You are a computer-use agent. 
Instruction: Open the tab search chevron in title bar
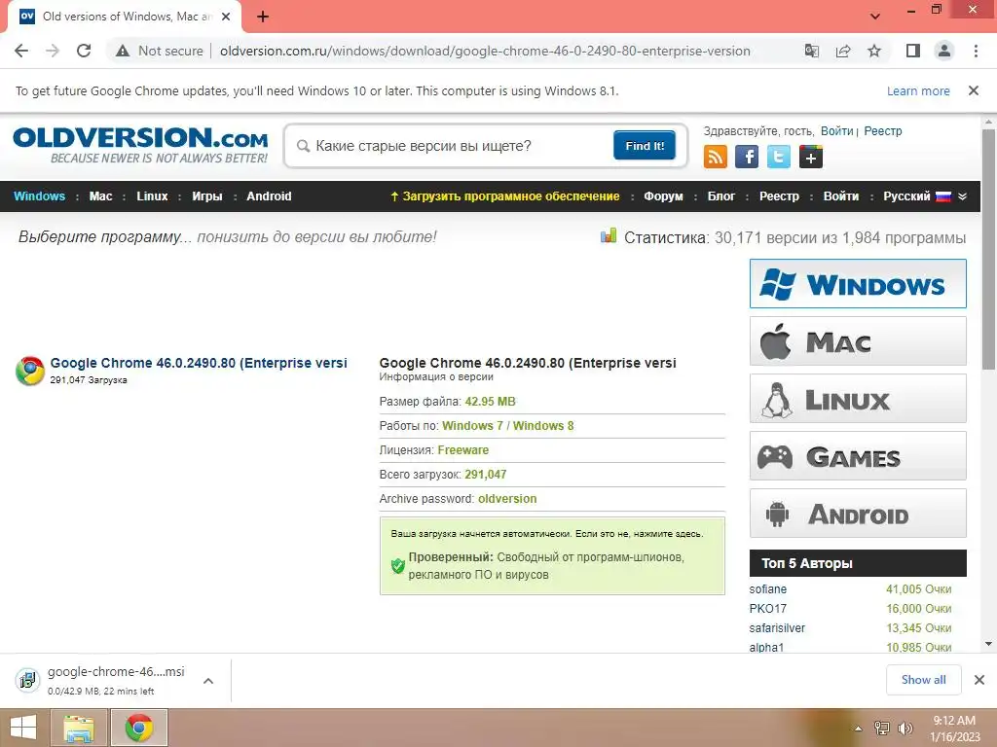point(875,17)
